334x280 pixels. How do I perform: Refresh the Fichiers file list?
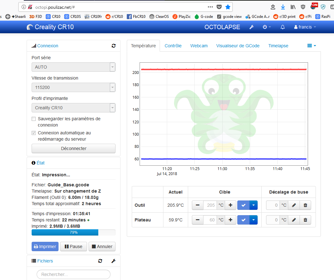(100, 261)
